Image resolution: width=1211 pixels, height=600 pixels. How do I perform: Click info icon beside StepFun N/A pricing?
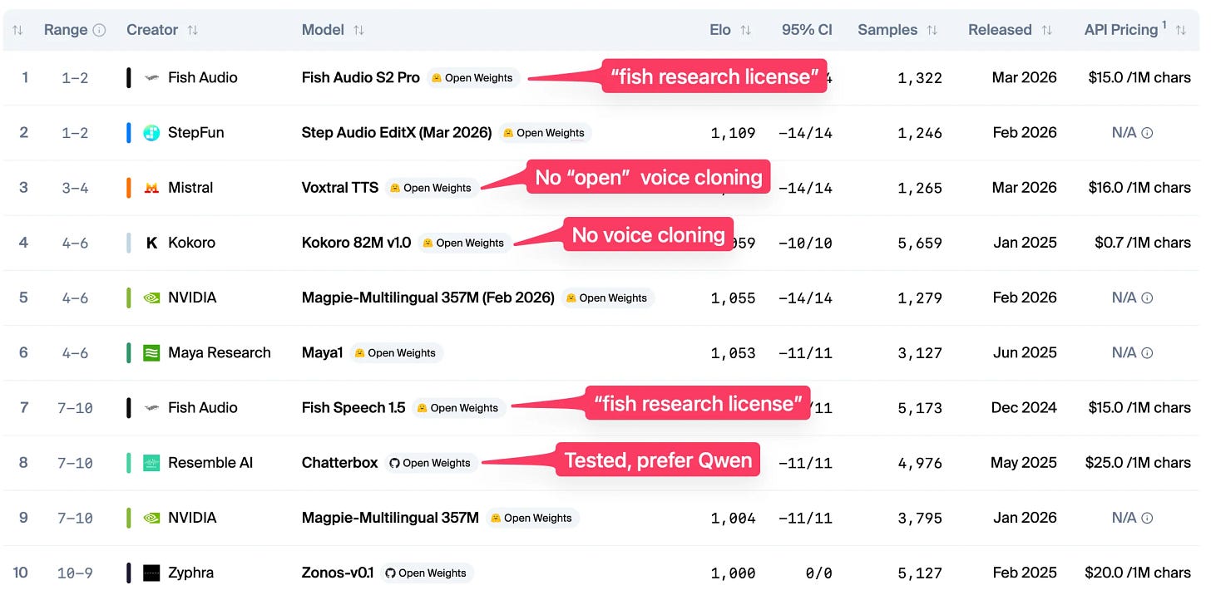click(1147, 132)
